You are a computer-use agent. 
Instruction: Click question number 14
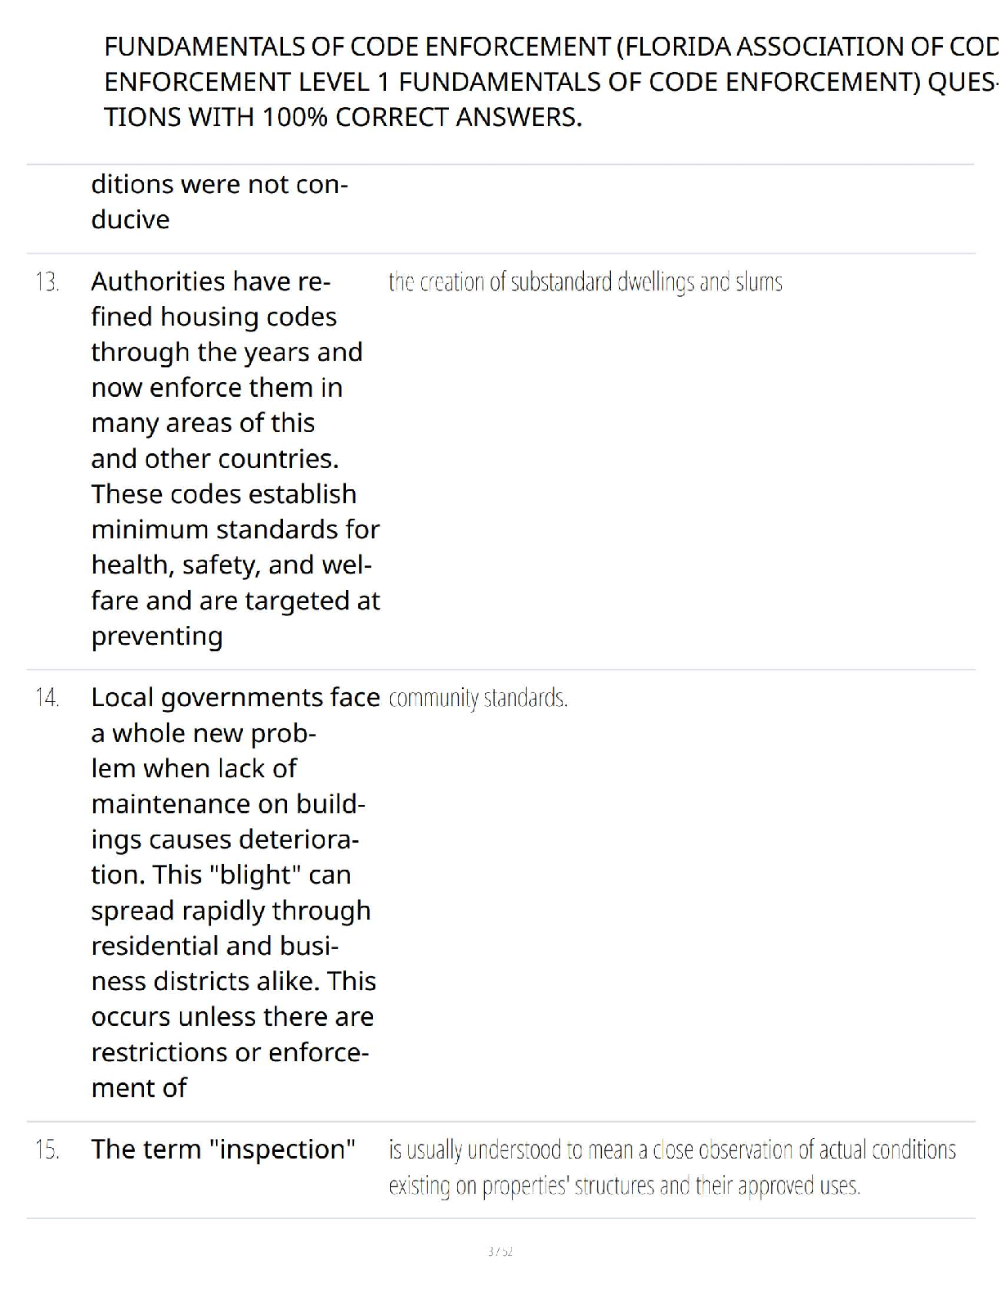[47, 698]
